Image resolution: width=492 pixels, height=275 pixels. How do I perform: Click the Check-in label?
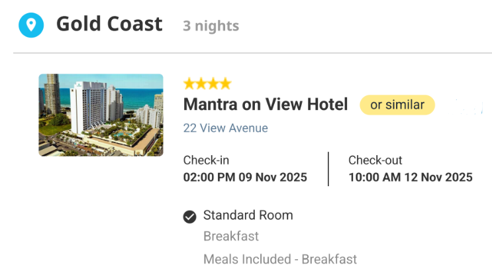pyautogui.click(x=206, y=160)
